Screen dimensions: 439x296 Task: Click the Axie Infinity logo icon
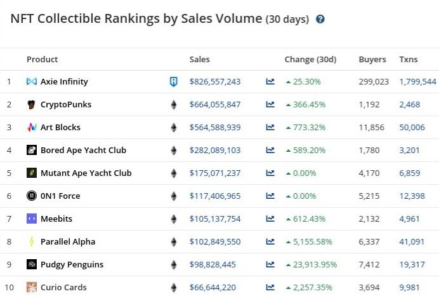(32, 82)
